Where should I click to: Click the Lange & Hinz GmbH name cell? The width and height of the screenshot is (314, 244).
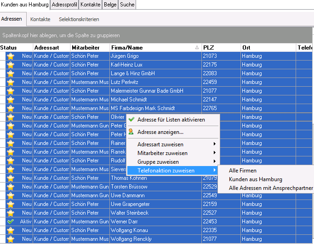[x=155, y=73]
